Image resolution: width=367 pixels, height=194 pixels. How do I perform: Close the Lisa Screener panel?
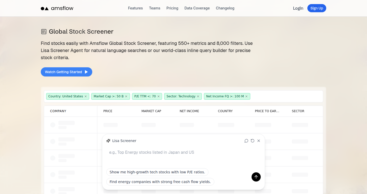click(259, 141)
